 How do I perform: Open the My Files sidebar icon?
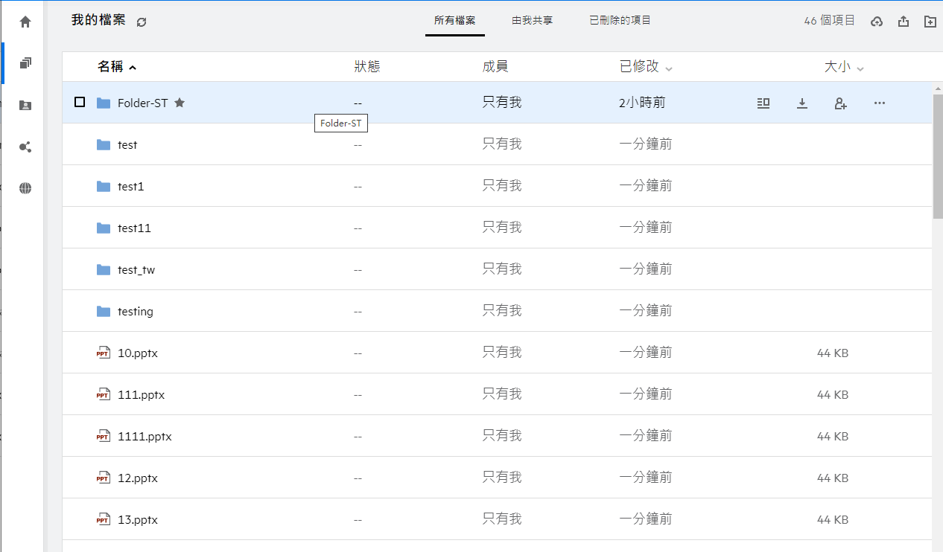[25, 63]
